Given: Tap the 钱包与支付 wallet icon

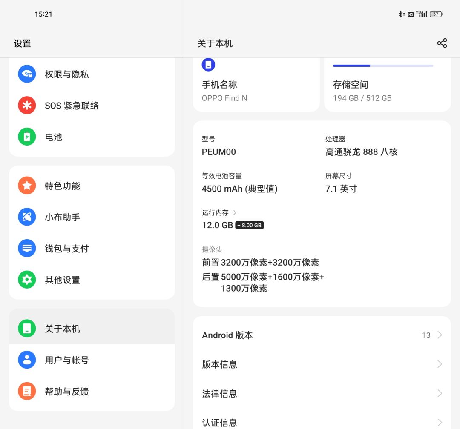Looking at the screenshot, I should (27, 248).
